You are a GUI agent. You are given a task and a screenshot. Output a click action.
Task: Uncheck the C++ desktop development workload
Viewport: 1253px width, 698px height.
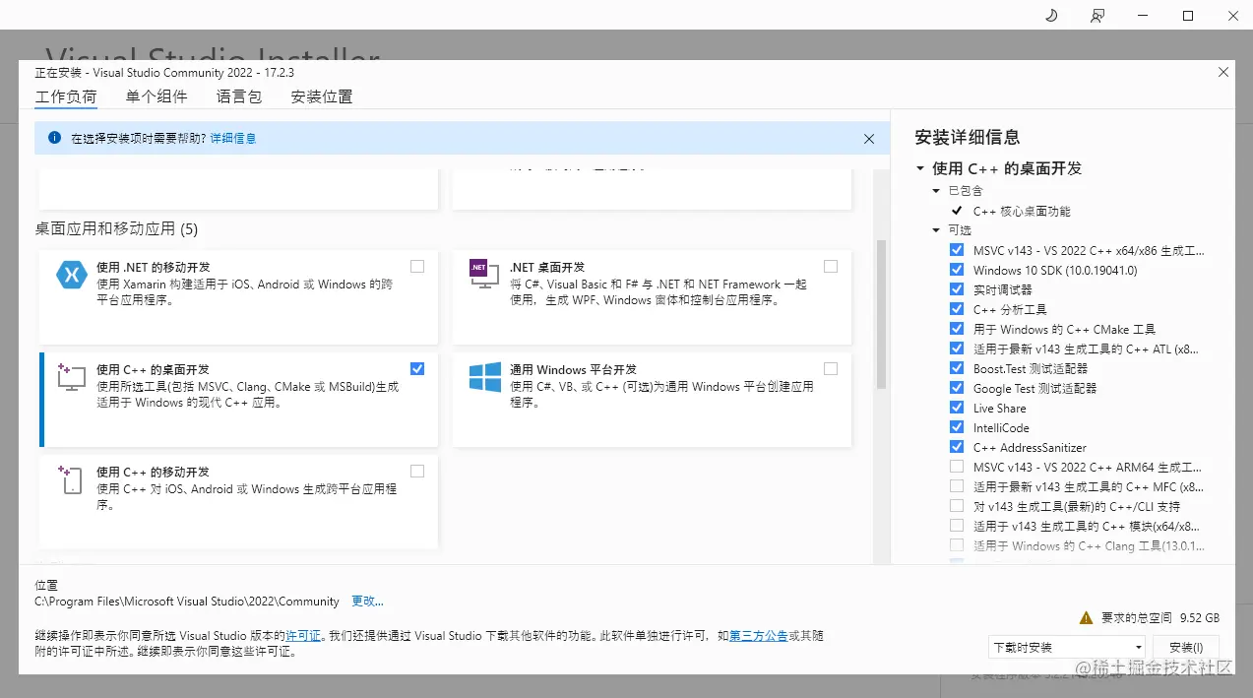click(x=417, y=368)
